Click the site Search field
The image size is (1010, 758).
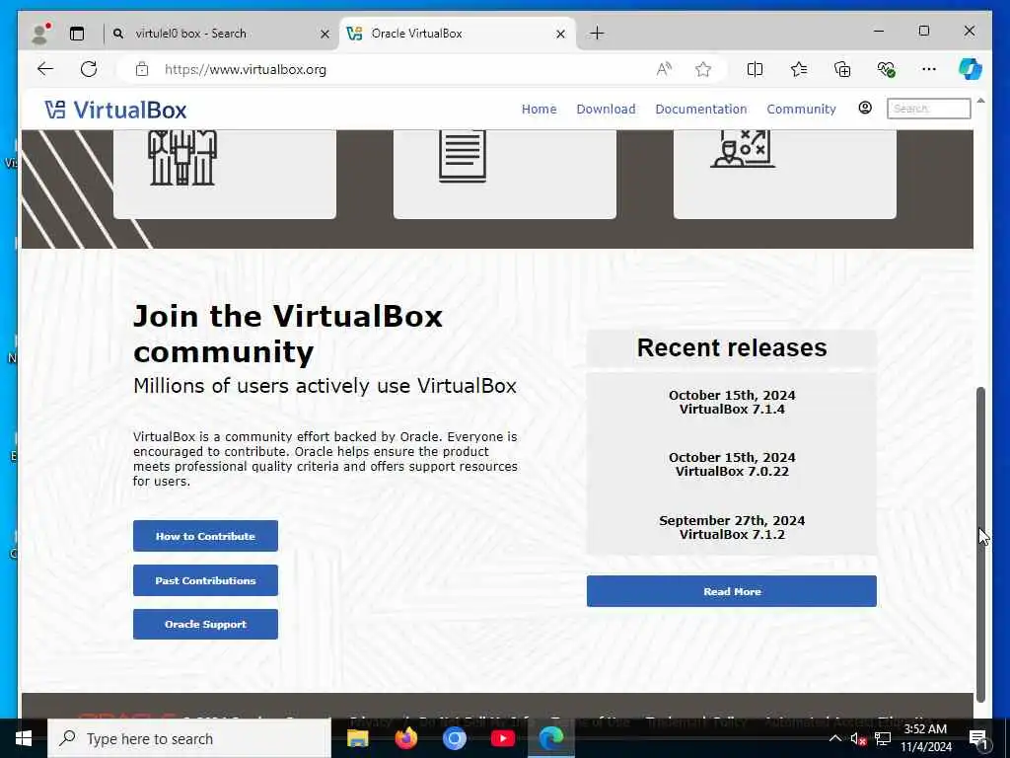(x=929, y=109)
